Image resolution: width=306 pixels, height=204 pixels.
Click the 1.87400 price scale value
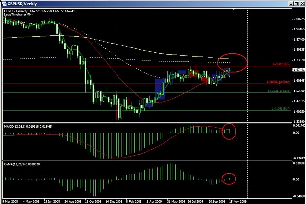[299, 40]
